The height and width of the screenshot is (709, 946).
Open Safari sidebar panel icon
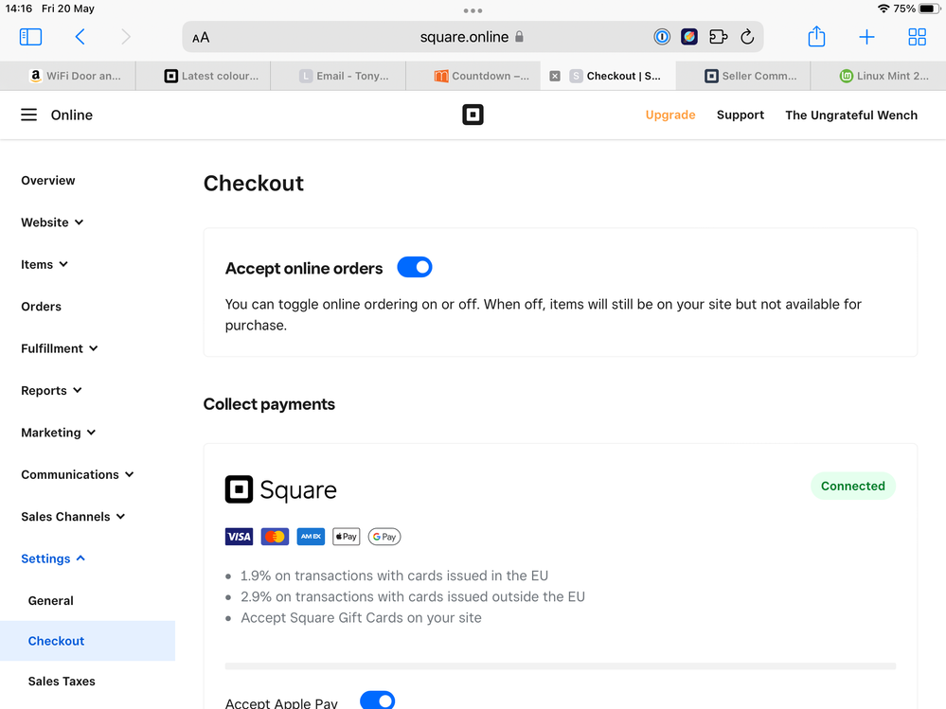click(x=30, y=37)
